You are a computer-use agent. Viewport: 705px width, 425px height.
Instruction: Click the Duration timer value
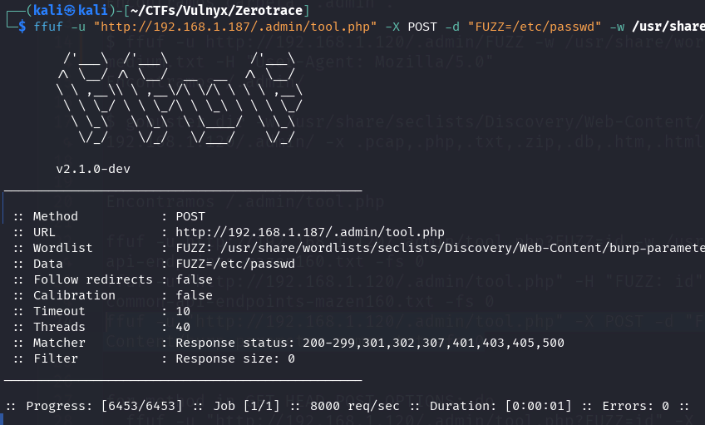tap(538, 406)
